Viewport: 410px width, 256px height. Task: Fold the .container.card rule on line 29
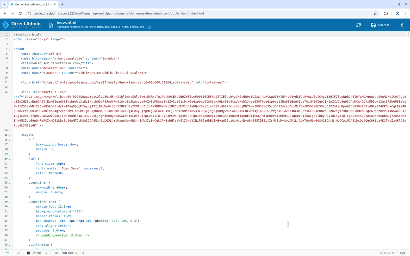pyautogui.click(x=9, y=202)
